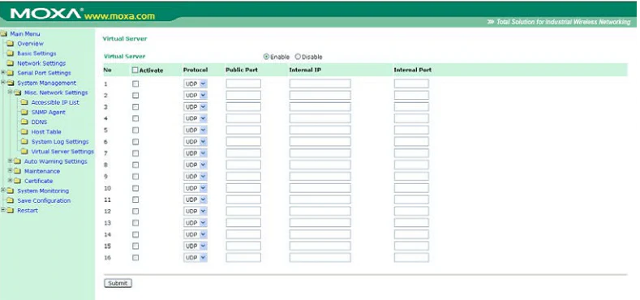Open the Protocol dropdown for row 3
Image resolution: width=640 pixels, height=300 pixels.
(x=195, y=107)
